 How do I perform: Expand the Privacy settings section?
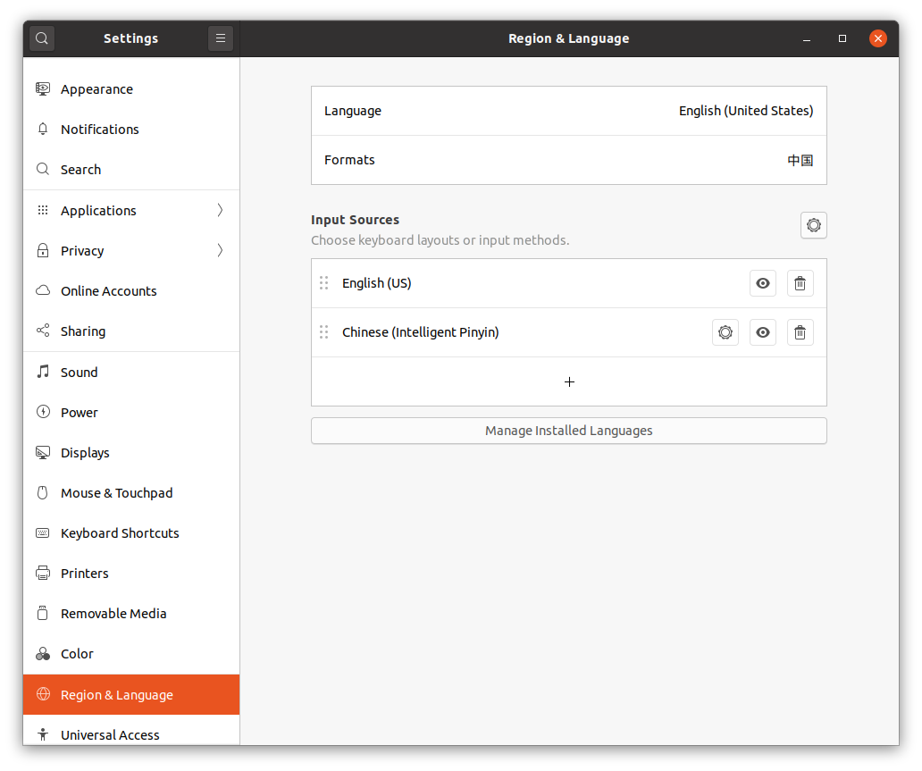220,250
